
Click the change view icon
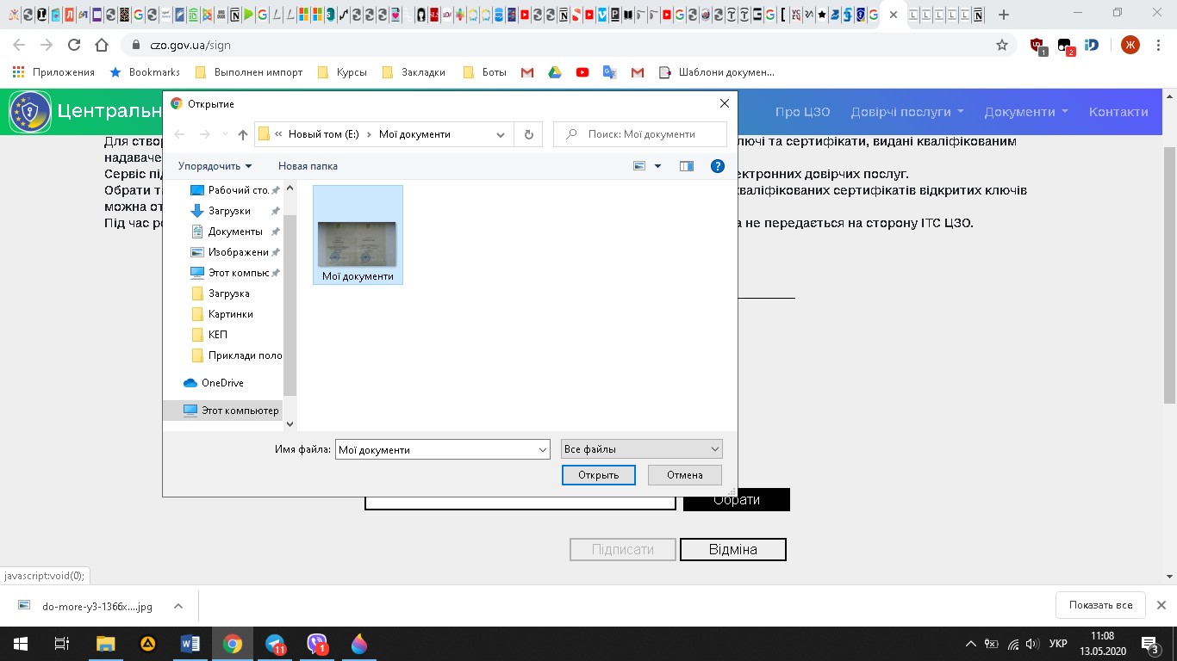click(x=640, y=166)
